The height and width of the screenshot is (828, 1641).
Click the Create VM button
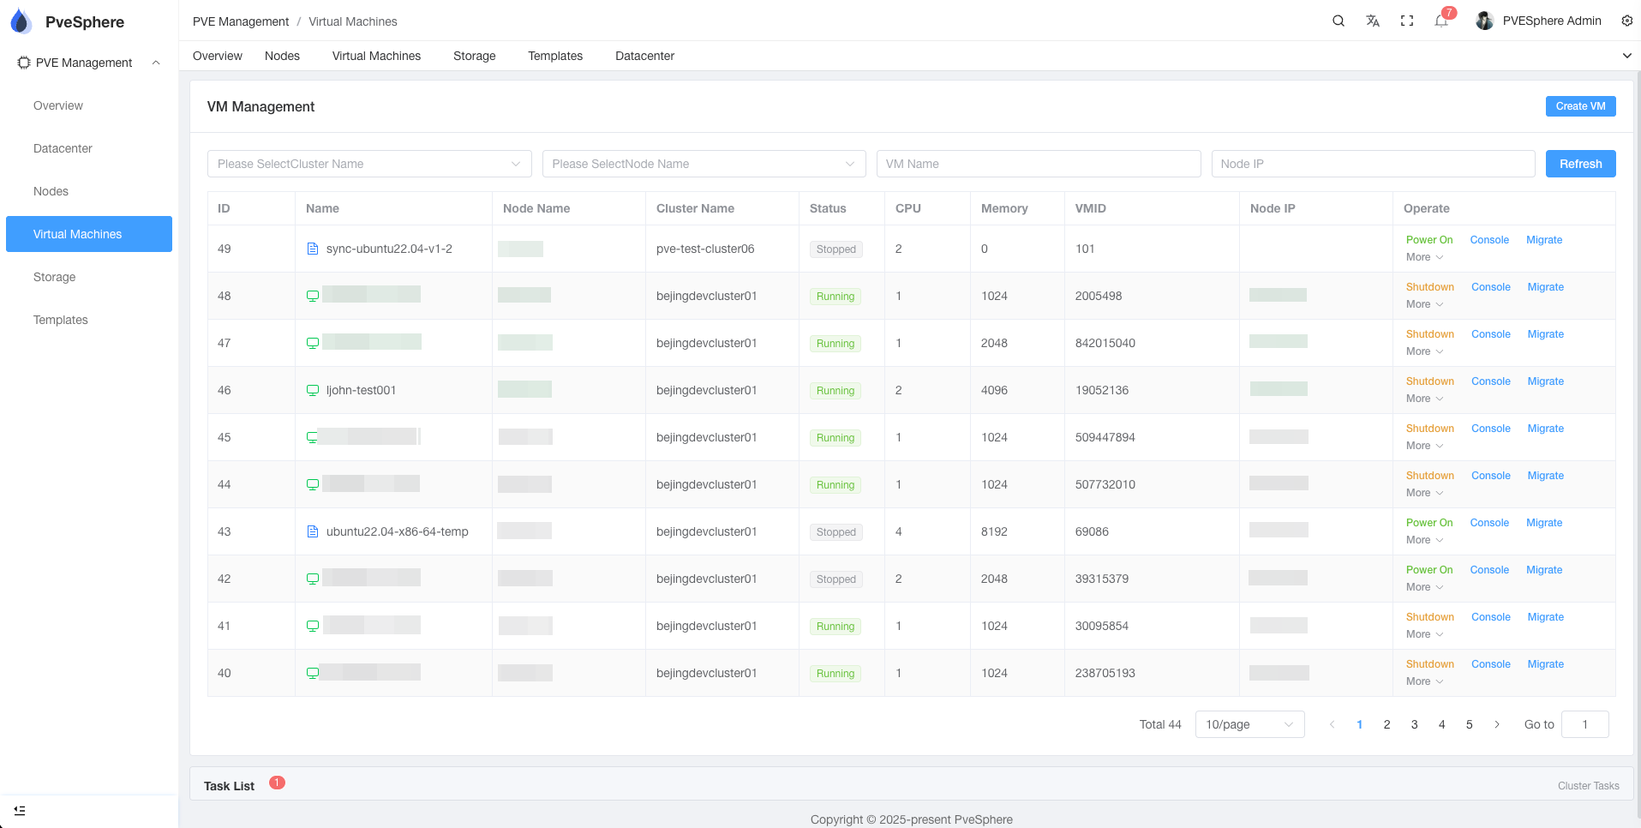(x=1579, y=105)
